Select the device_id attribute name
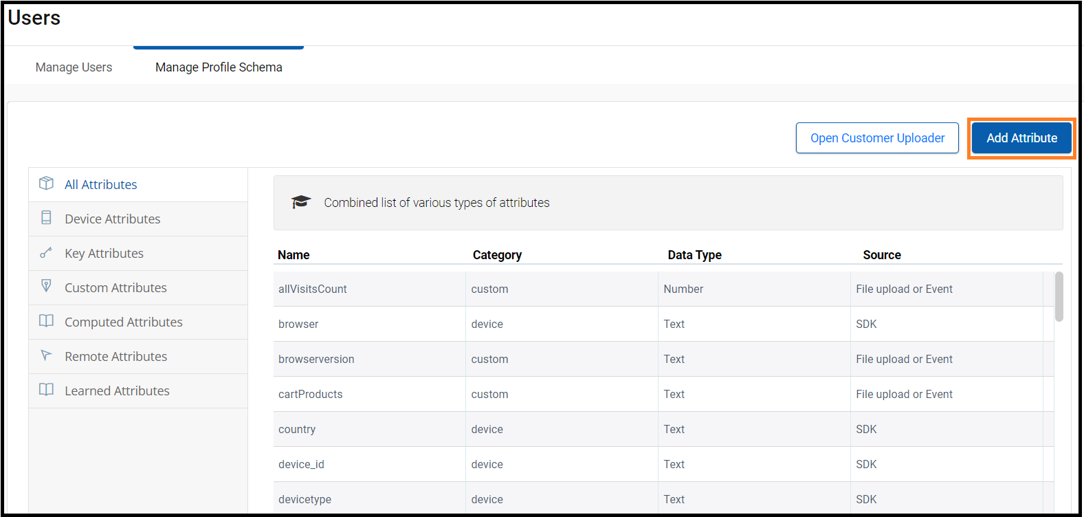 [x=301, y=464]
